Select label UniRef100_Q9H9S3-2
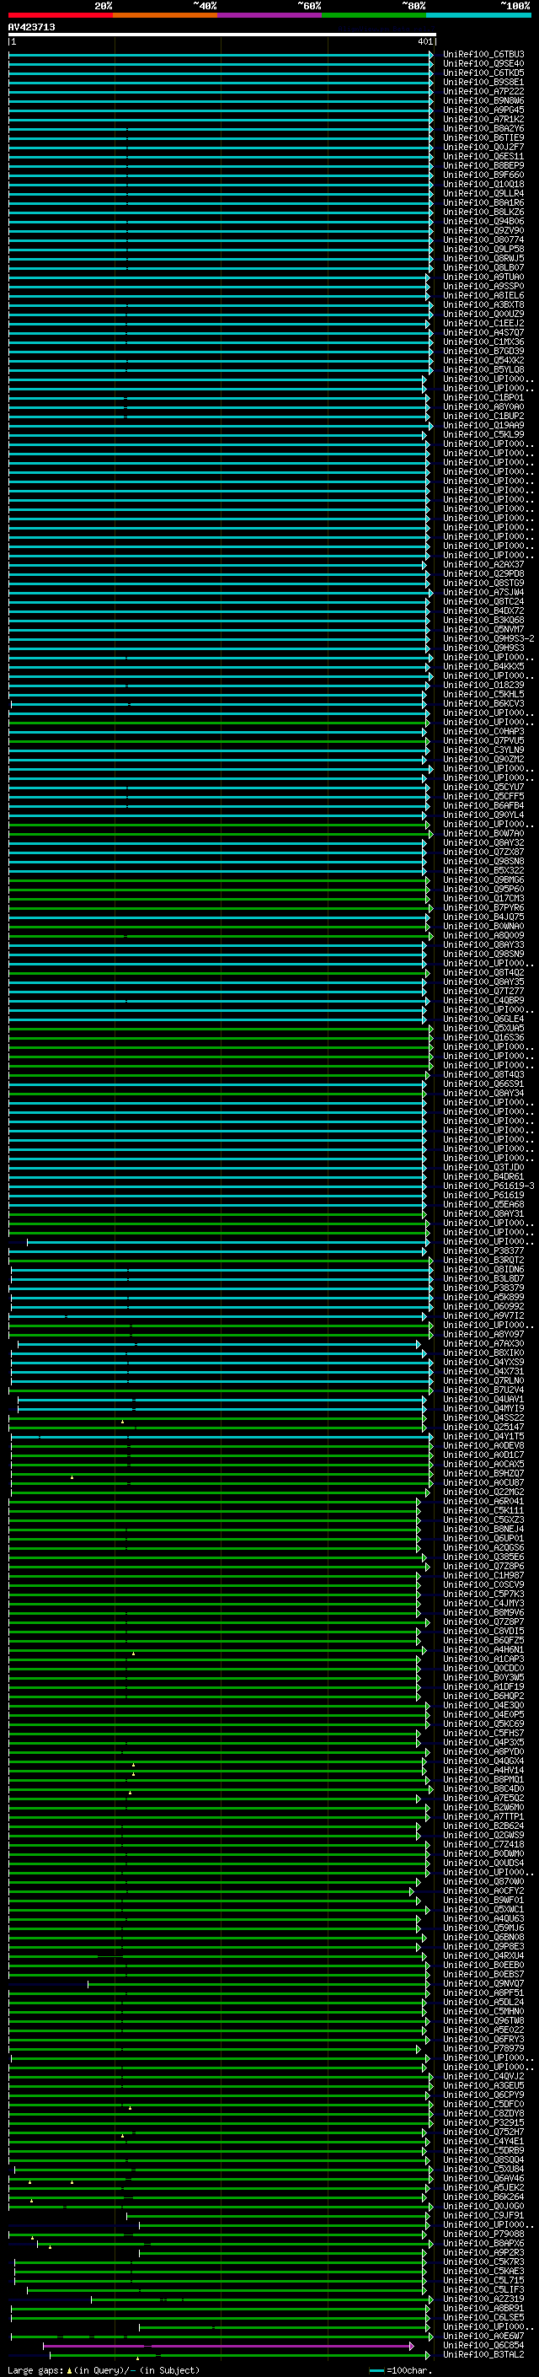The height and width of the screenshot is (2377, 539). 488,638
